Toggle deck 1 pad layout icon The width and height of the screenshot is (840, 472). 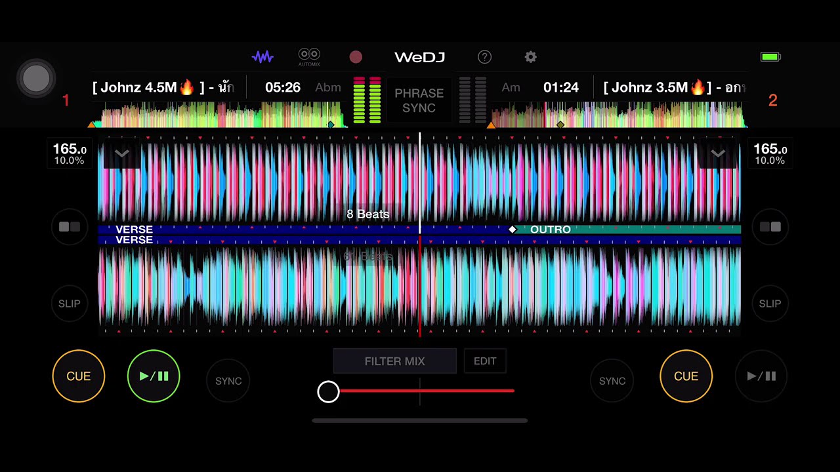point(70,227)
